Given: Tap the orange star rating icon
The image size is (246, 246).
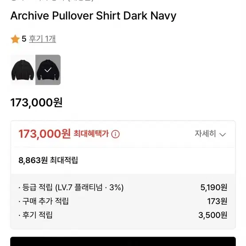Looking at the screenshot, I should coord(15,39).
